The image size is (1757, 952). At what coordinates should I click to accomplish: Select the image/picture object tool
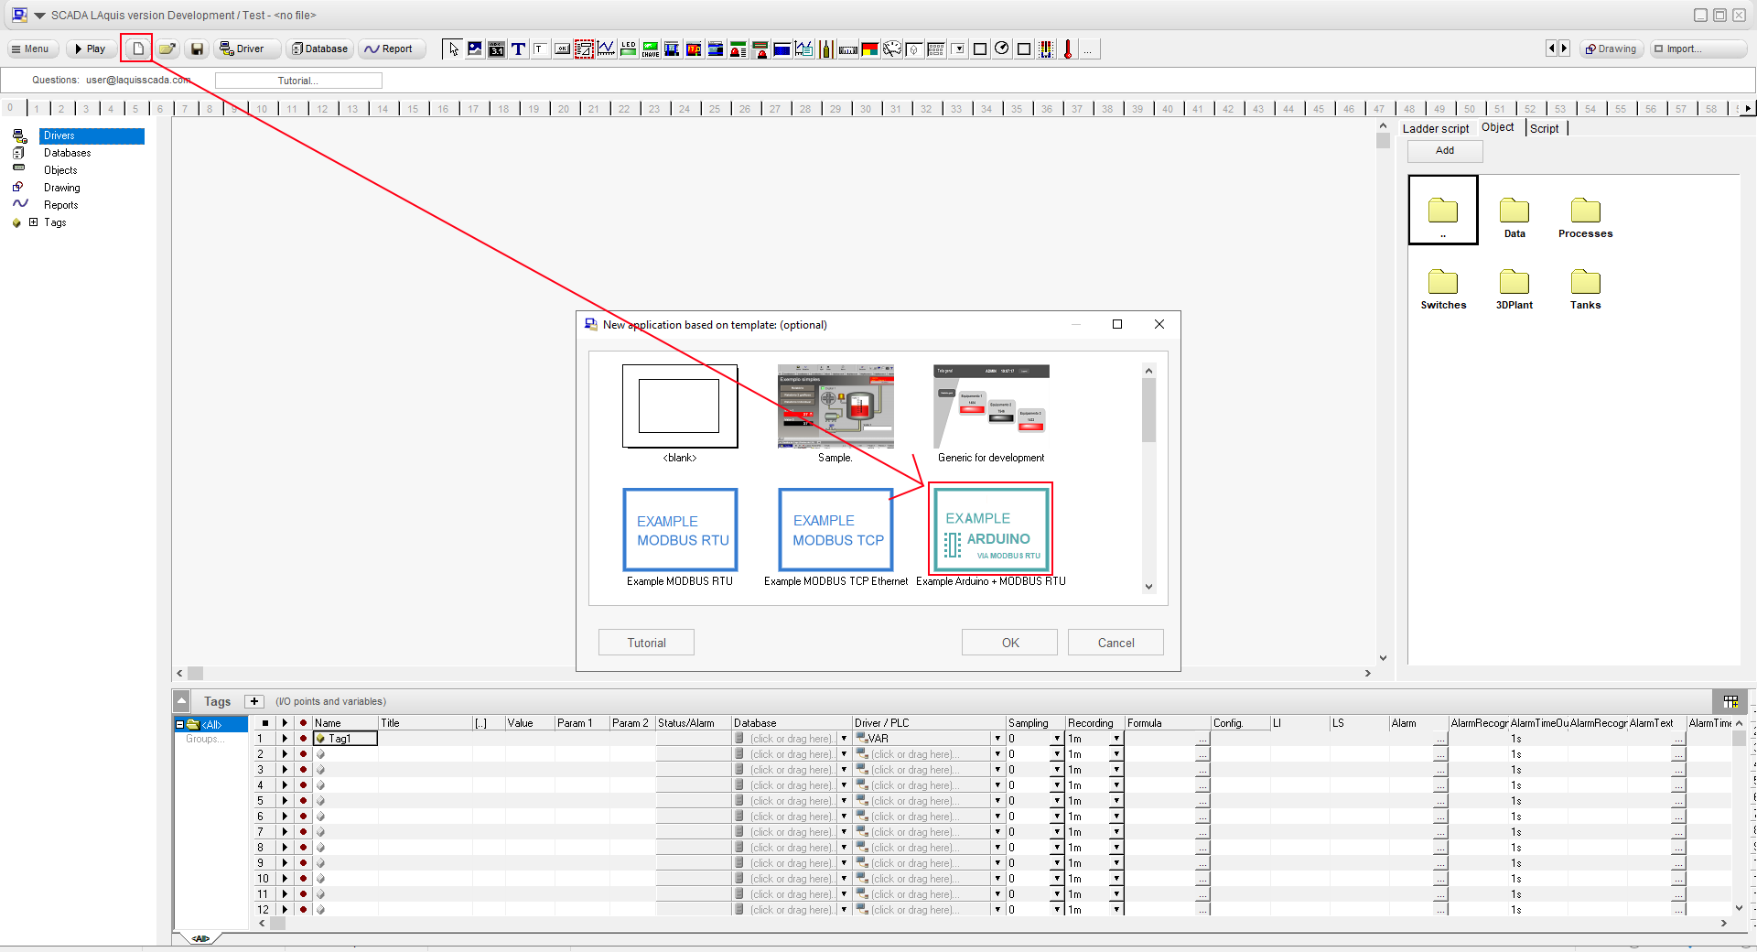tap(475, 49)
